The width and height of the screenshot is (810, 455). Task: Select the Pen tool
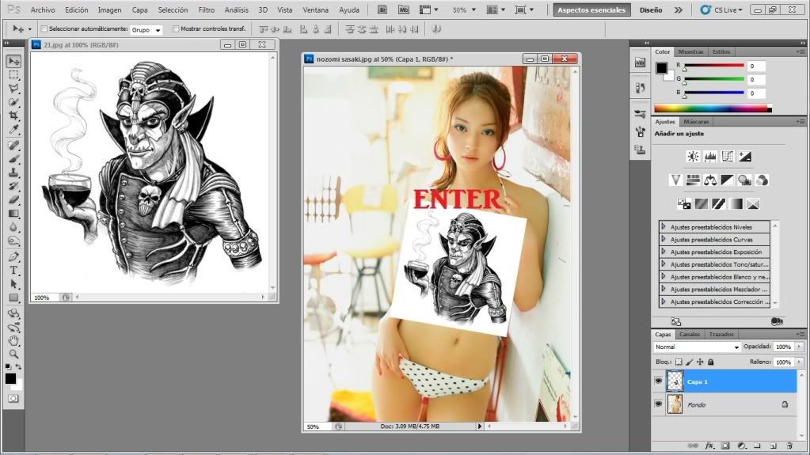[x=13, y=256]
